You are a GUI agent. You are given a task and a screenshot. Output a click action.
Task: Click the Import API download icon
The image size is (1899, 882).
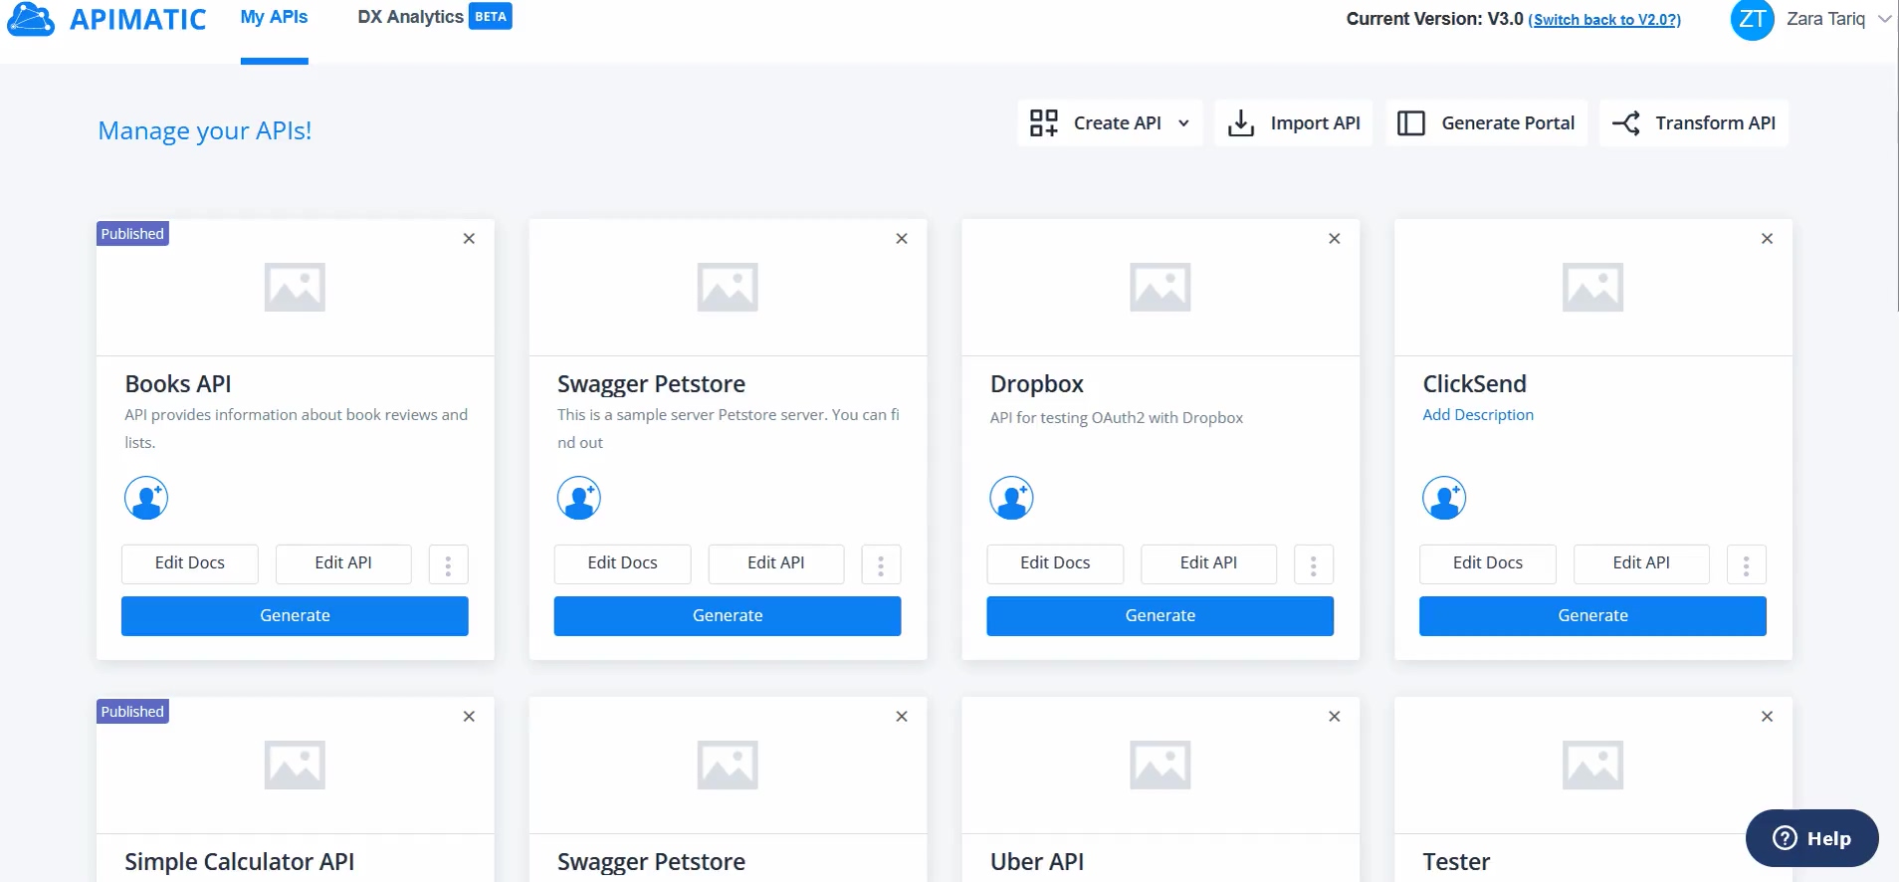click(x=1240, y=123)
